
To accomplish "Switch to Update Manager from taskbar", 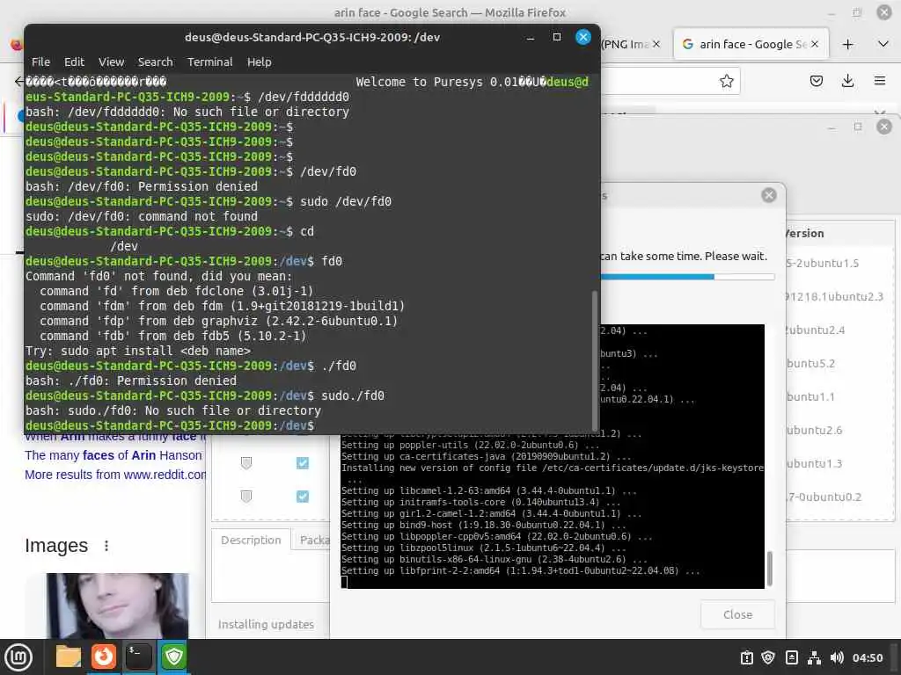I will click(173, 657).
